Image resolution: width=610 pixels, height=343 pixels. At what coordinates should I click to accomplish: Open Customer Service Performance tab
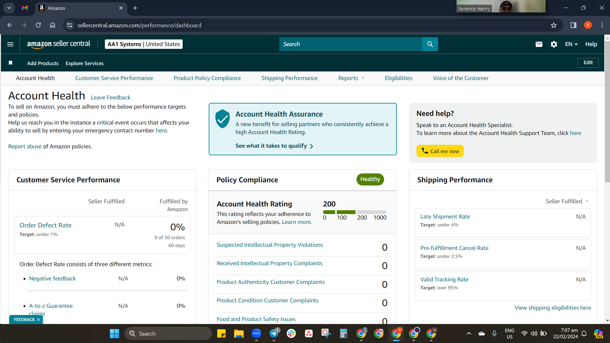pos(114,78)
